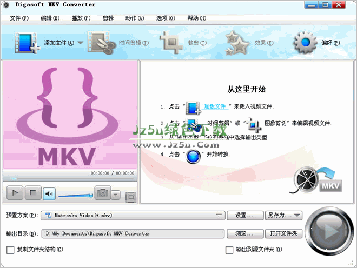Screen dimensions: 357x268
Task: Take a snapshot with the camera icon
Action: click(103, 193)
